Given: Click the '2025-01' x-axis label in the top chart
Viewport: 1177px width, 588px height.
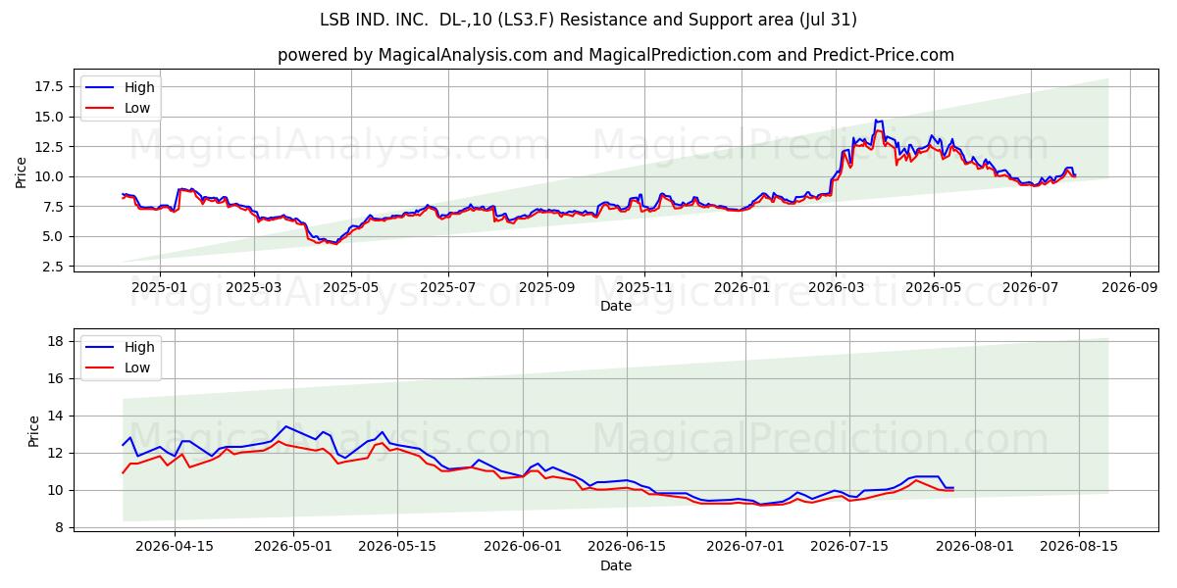Looking at the screenshot, I should click(x=158, y=288).
